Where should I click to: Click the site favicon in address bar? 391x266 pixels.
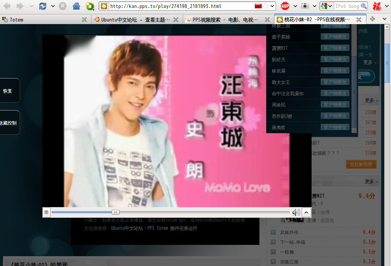(104, 6)
